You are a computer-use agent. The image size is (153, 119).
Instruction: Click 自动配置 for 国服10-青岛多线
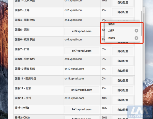[123, 71]
